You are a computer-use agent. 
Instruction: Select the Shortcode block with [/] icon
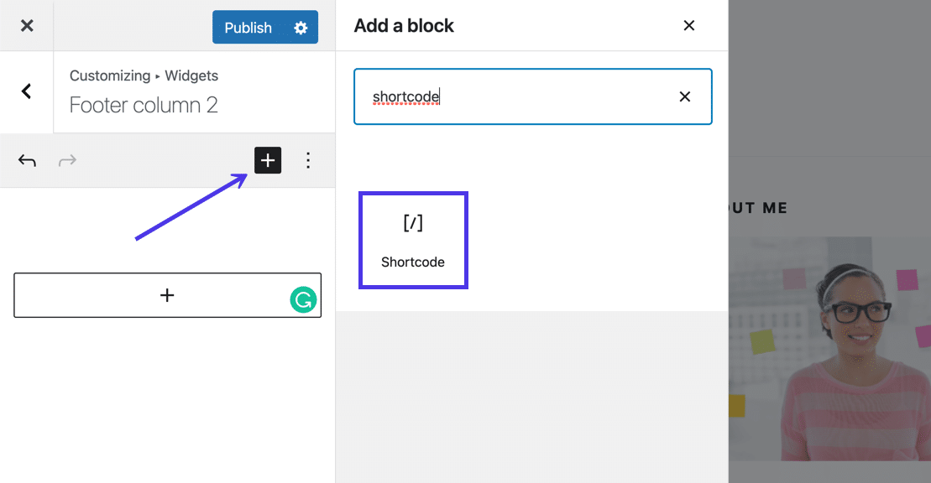tap(413, 240)
